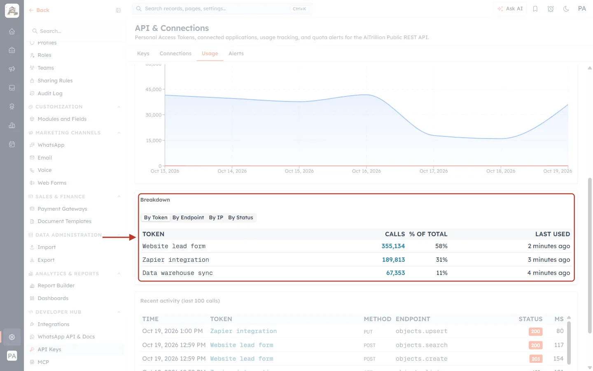Click the 355,134 calls value
This screenshot has height=371, width=593.
tap(393, 246)
